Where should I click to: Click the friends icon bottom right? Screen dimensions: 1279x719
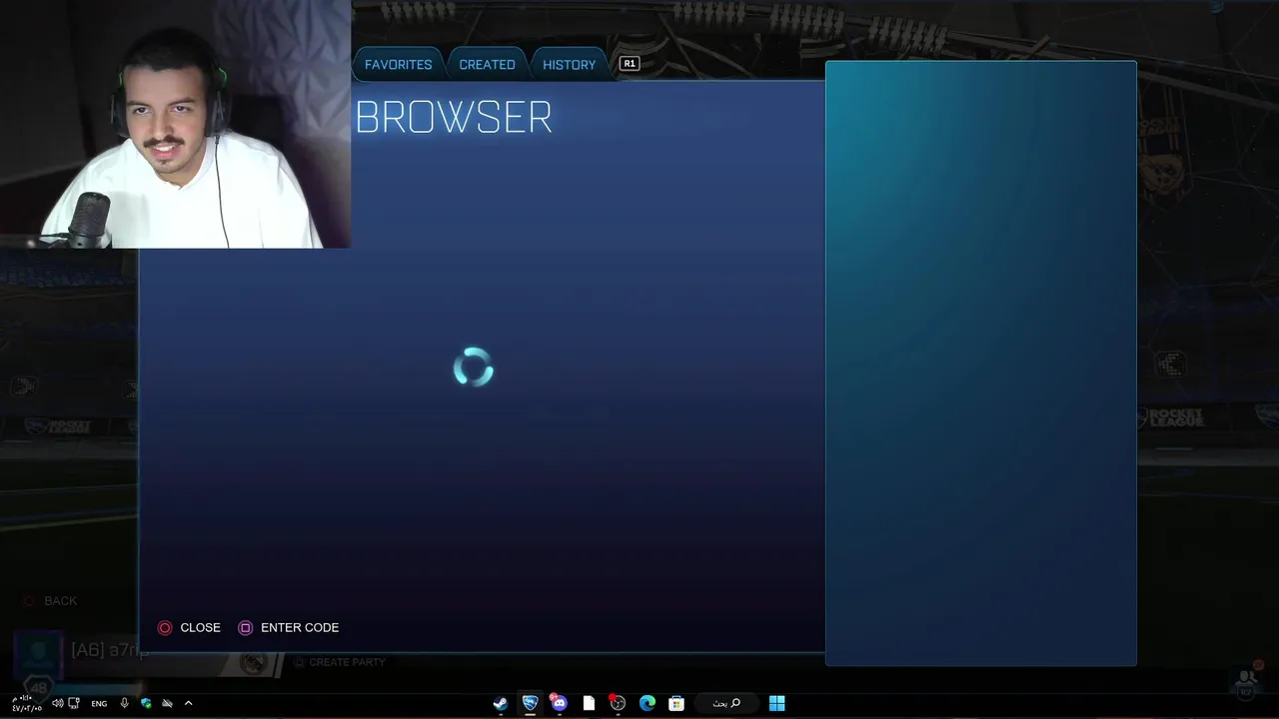1246,682
